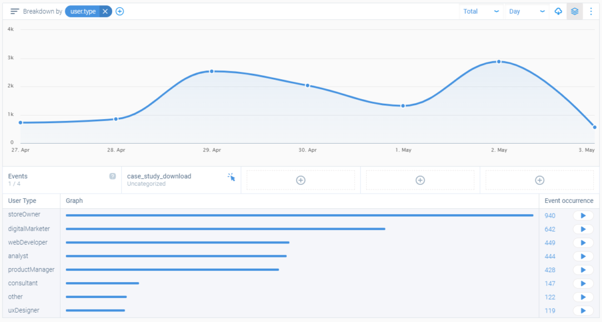The width and height of the screenshot is (602, 322).
Task: Click the help icon beside Events
Action: (x=112, y=176)
